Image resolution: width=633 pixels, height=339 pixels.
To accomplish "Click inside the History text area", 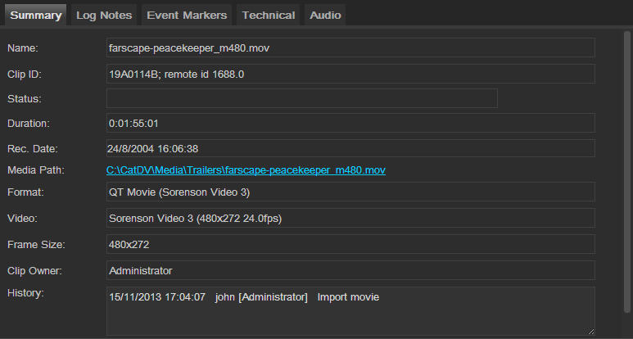I will (350, 311).
